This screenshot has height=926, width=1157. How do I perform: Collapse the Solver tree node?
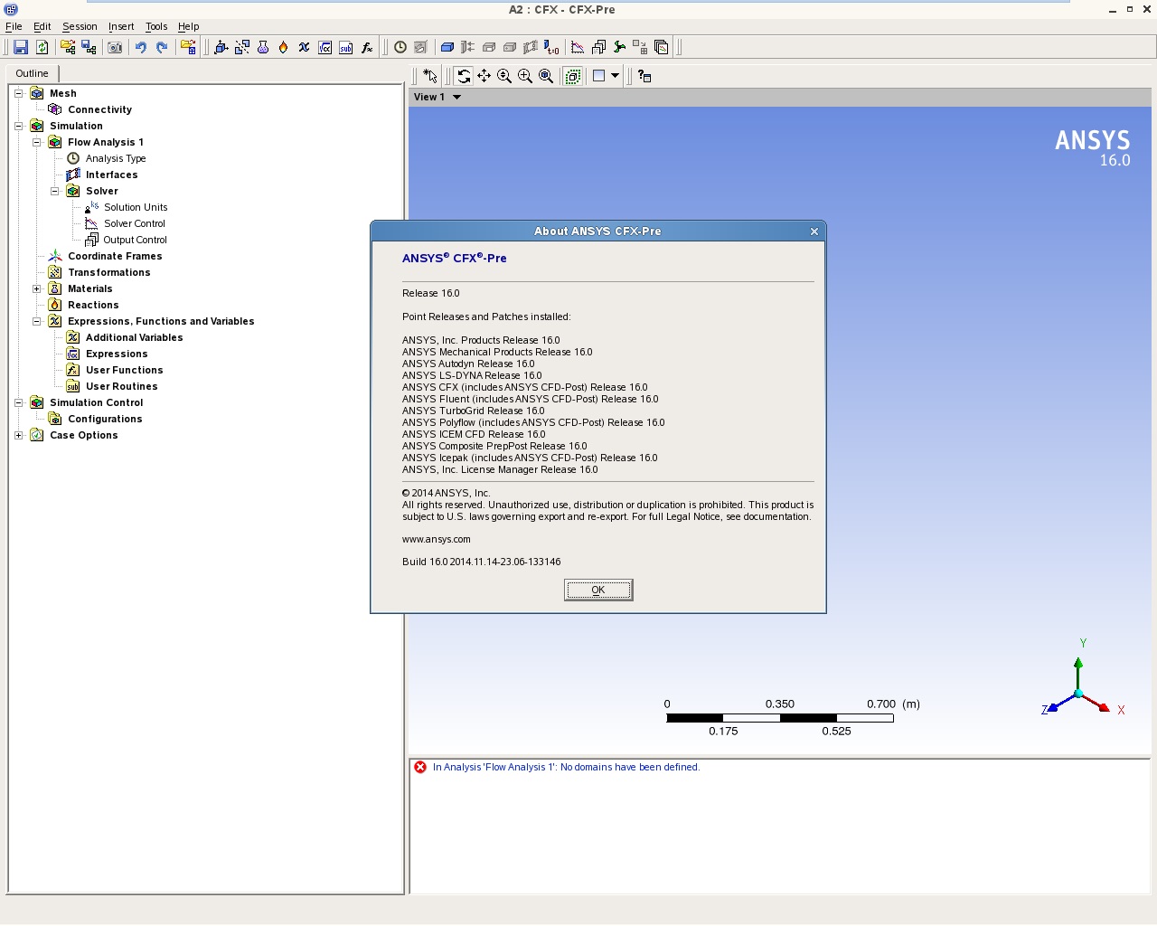tap(55, 191)
